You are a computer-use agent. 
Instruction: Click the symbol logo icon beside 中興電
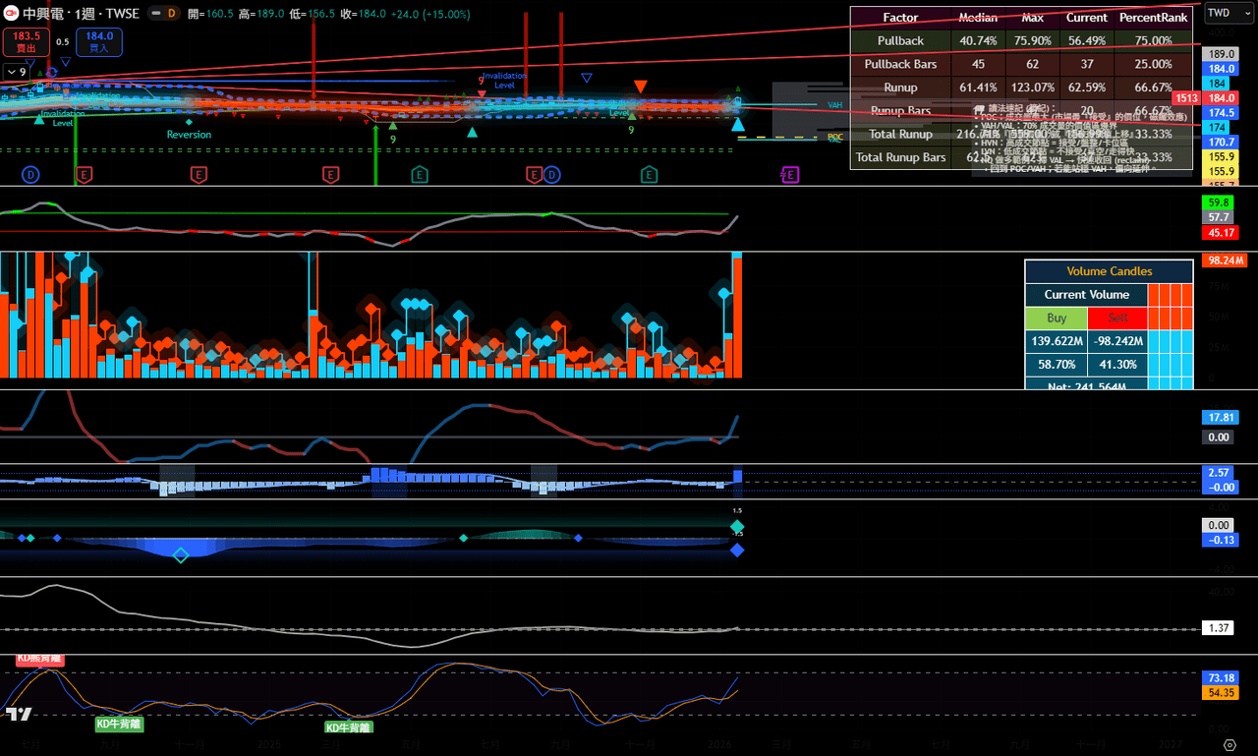[x=11, y=14]
